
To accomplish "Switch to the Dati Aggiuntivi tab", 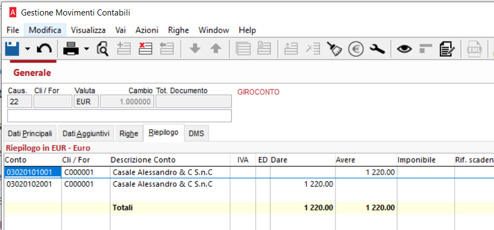I will pos(86,134).
